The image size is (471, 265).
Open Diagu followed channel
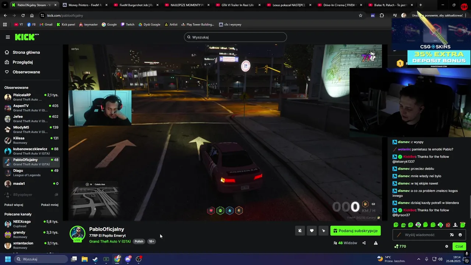click(x=31, y=173)
